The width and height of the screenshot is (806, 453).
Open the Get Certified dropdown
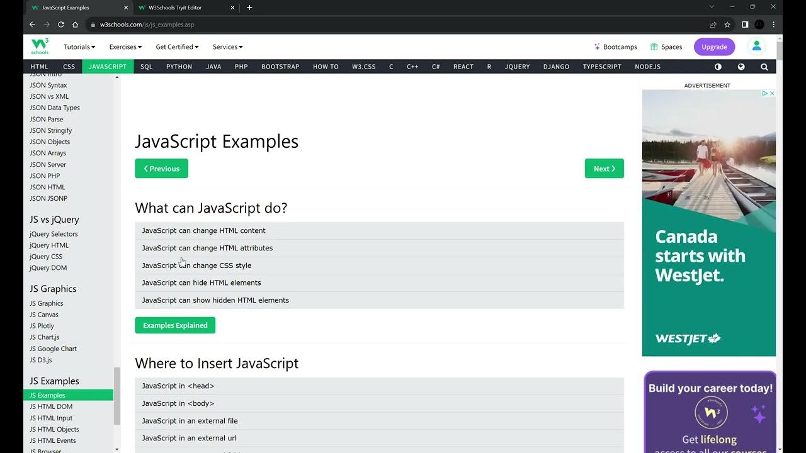[x=177, y=47]
